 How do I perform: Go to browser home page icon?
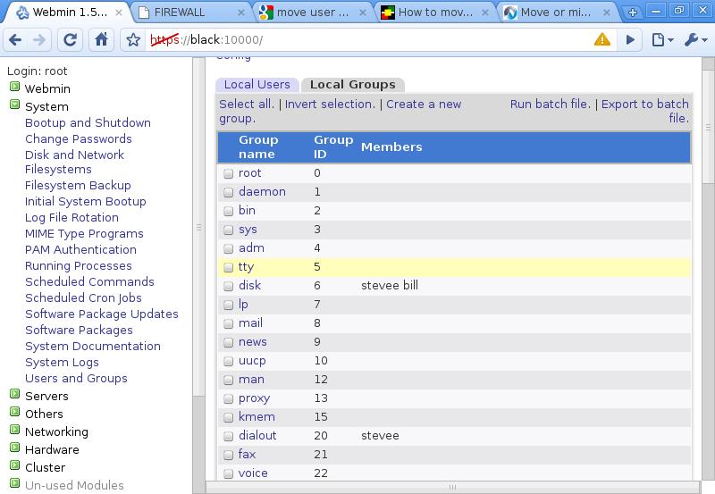[101, 40]
